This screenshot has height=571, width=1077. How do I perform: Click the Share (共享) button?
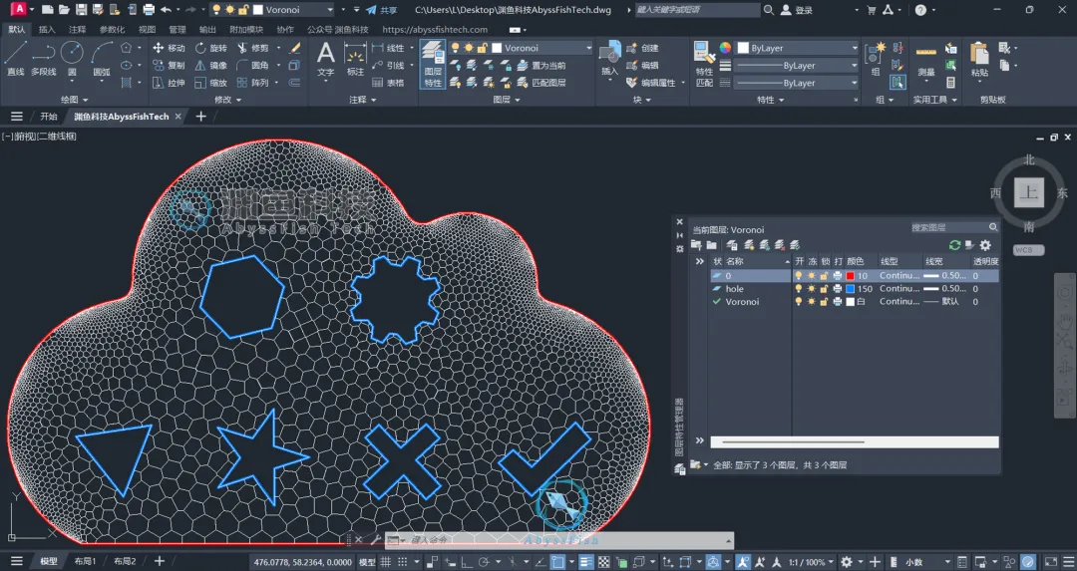pos(382,10)
